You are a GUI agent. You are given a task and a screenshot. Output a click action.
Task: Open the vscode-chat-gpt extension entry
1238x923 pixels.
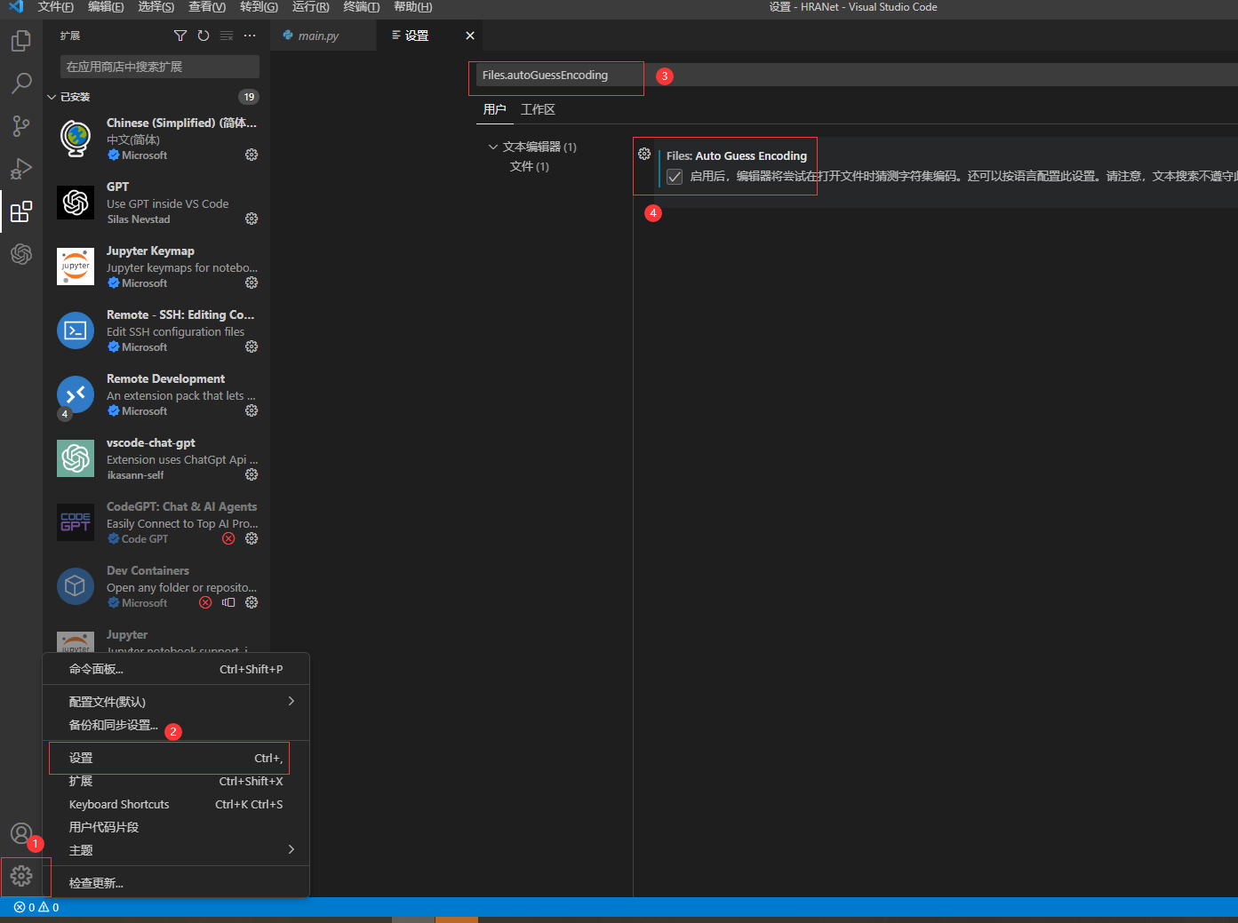[156, 458]
